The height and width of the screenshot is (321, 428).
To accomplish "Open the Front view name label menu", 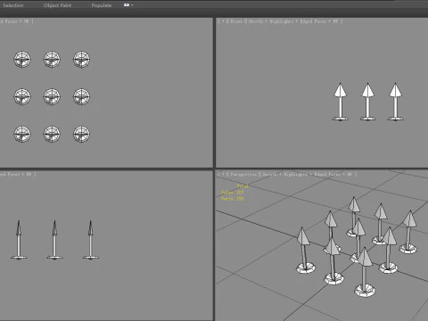I will tap(236, 21).
